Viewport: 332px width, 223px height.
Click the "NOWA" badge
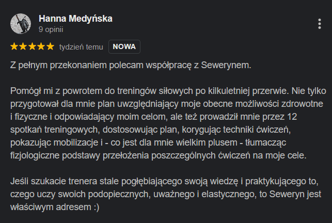tap(124, 46)
